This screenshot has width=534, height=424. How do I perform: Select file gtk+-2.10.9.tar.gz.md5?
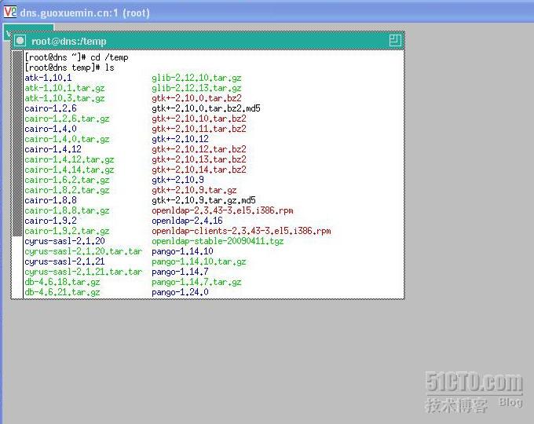(203, 200)
